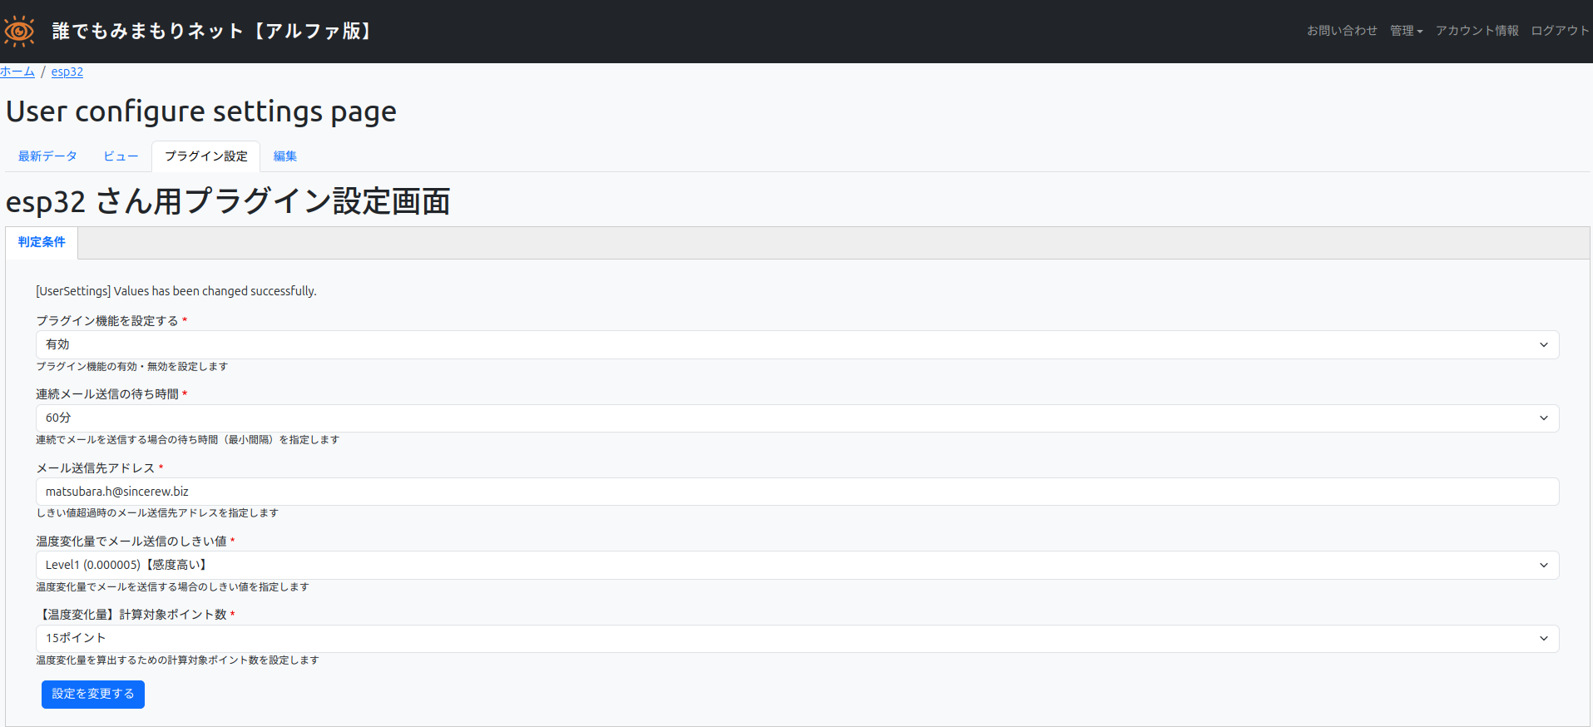Viewport: 1593px width, 727px height.
Task: Expand the Level1 threshold dropdown
Action: (x=797, y=565)
